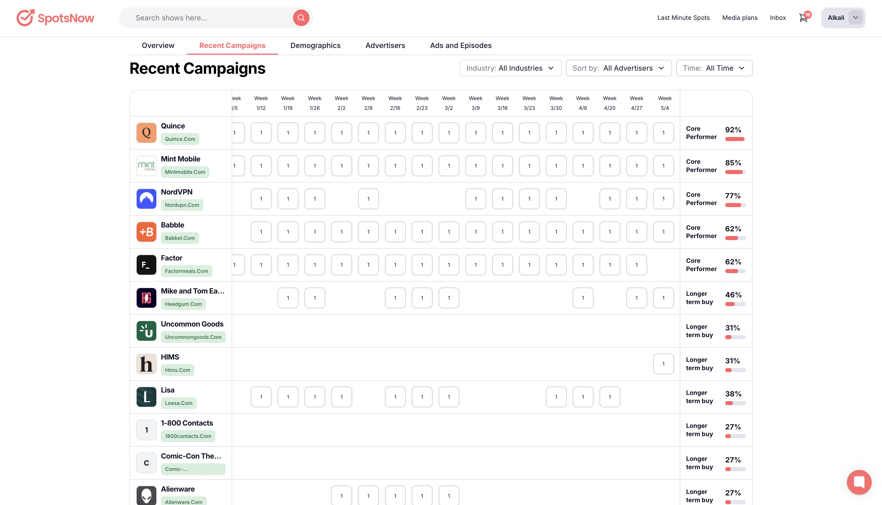This screenshot has width=882, height=505.
Task: Click Lisa's Week 4/20 spot cell
Action: click(609, 397)
